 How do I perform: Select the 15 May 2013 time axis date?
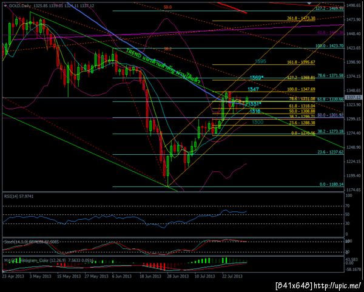point(69,276)
